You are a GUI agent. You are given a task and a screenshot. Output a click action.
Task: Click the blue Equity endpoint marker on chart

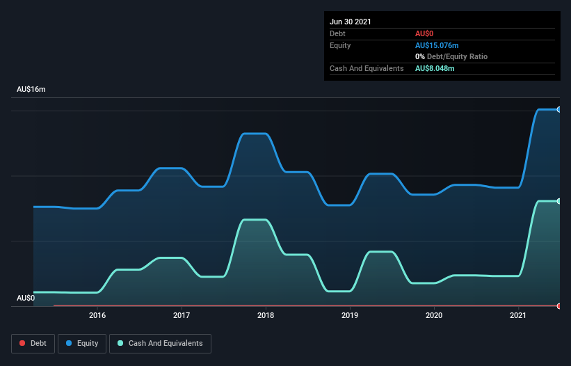pos(558,110)
